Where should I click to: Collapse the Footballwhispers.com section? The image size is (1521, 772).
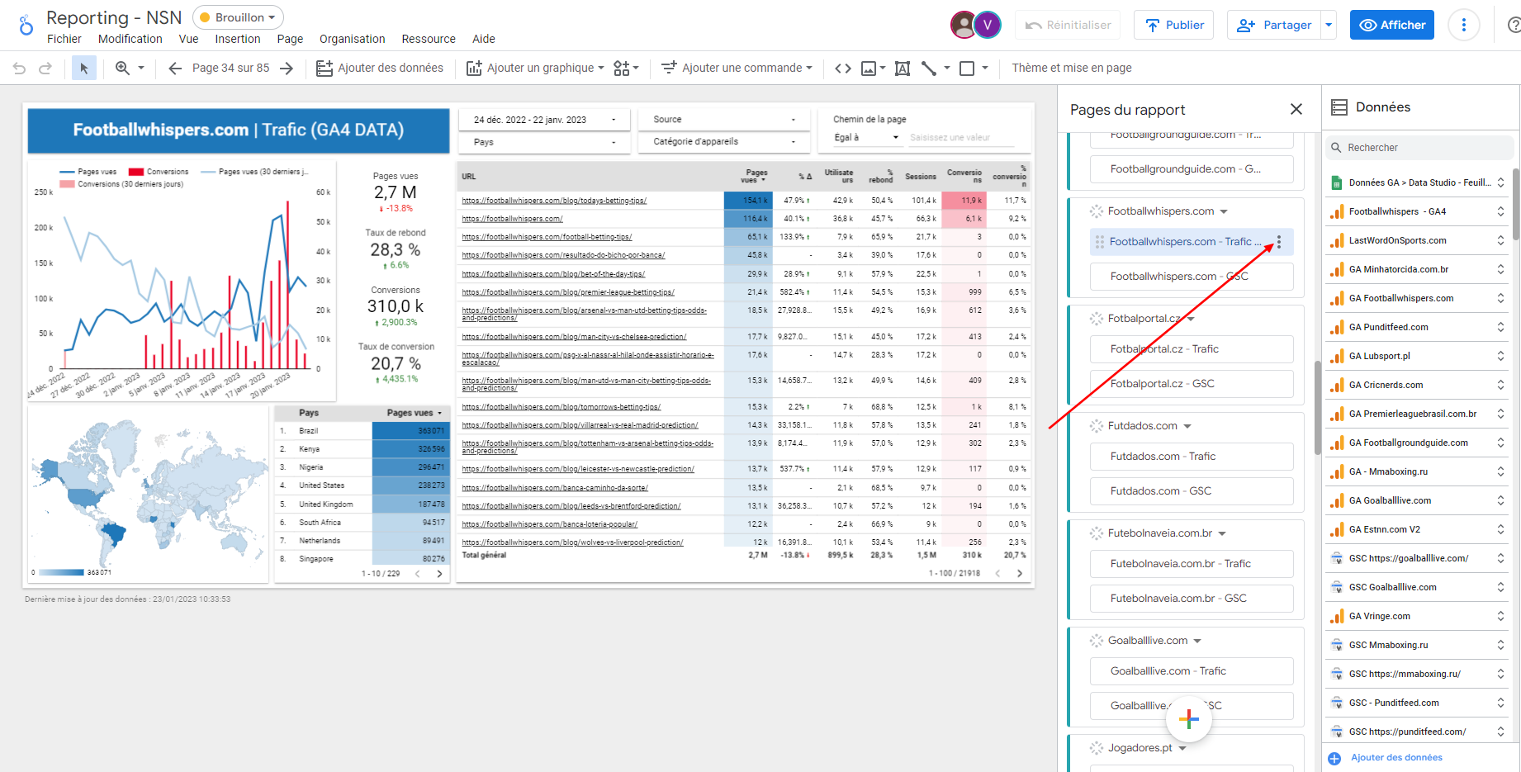[x=1224, y=211]
